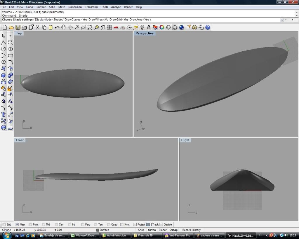Create a new document with the New icon

pyautogui.click(x=5, y=27)
